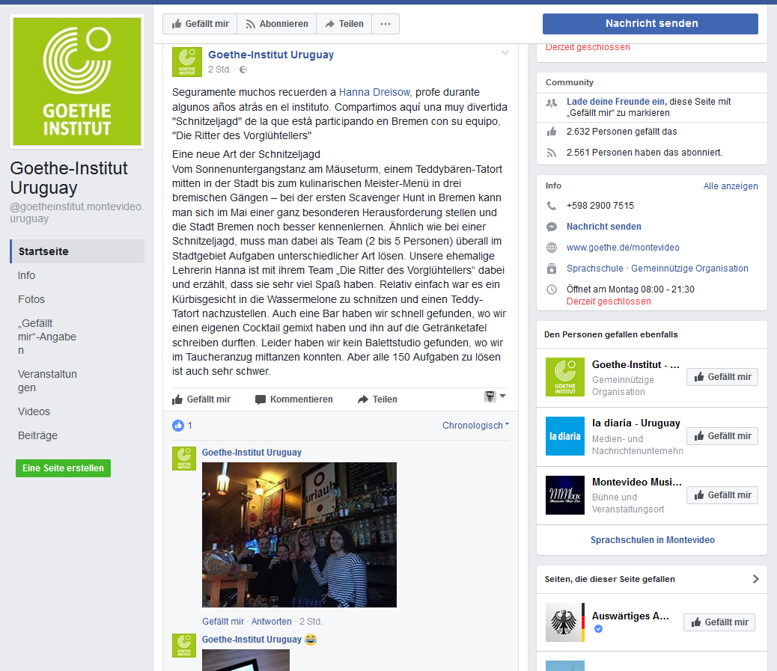Open the post options chevron menu

[505, 53]
